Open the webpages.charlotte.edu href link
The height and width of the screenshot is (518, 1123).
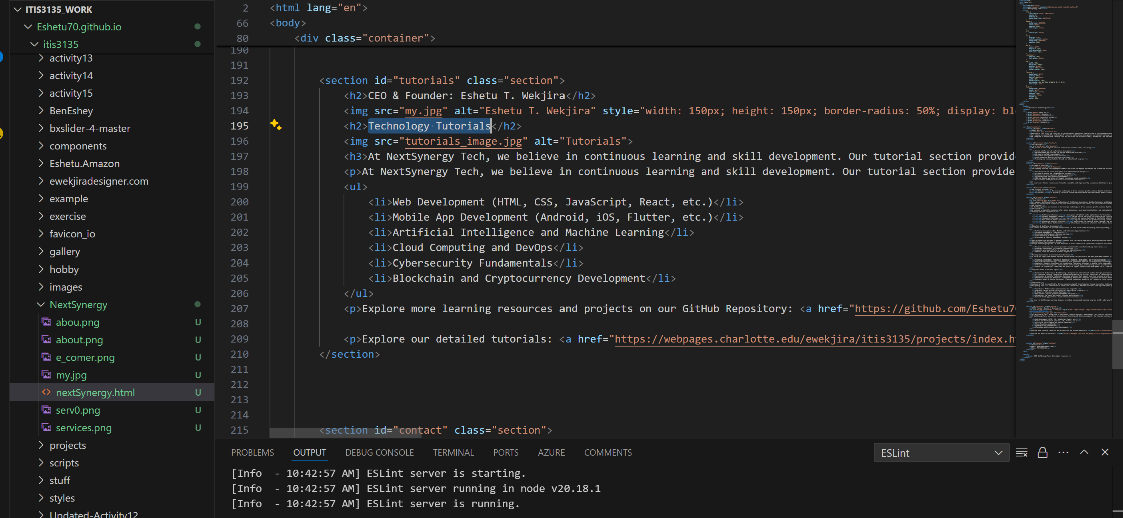815,339
